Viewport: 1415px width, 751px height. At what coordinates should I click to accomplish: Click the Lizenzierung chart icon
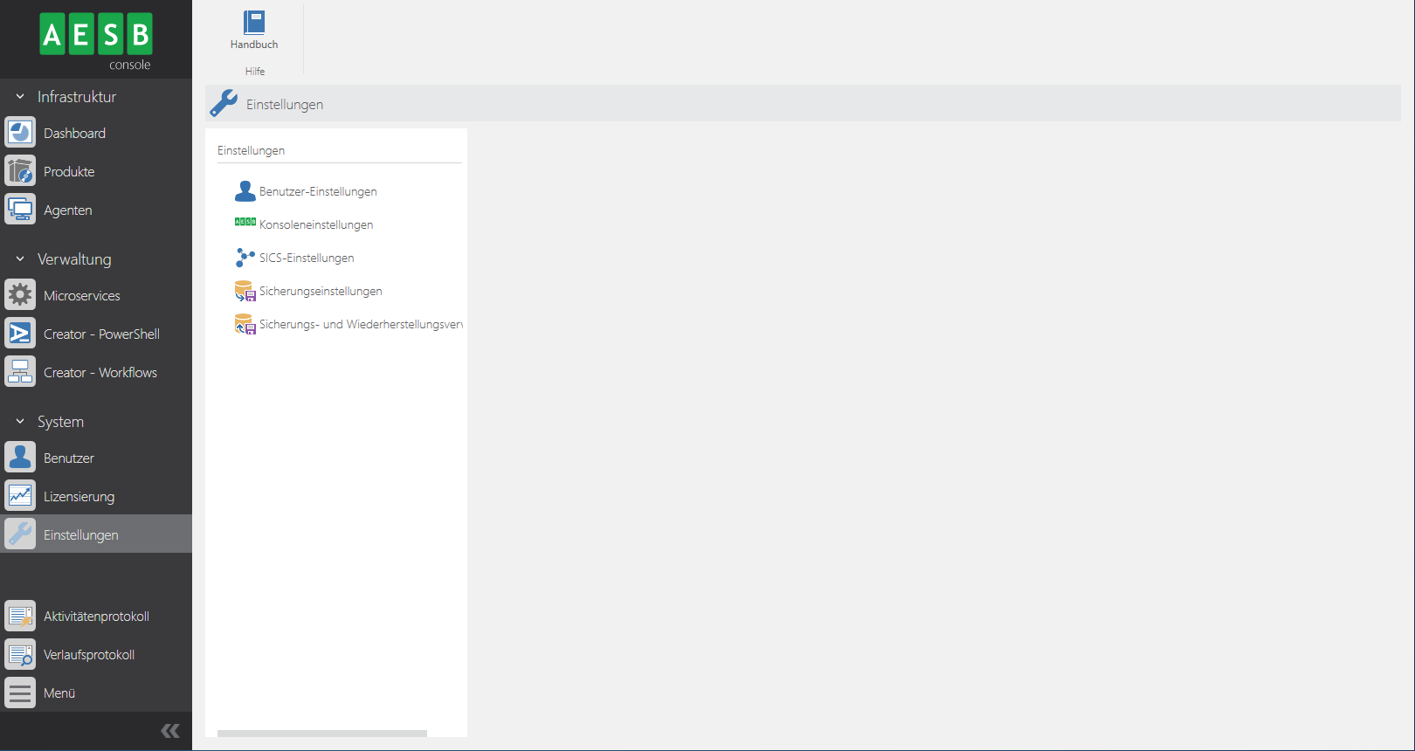pos(20,496)
